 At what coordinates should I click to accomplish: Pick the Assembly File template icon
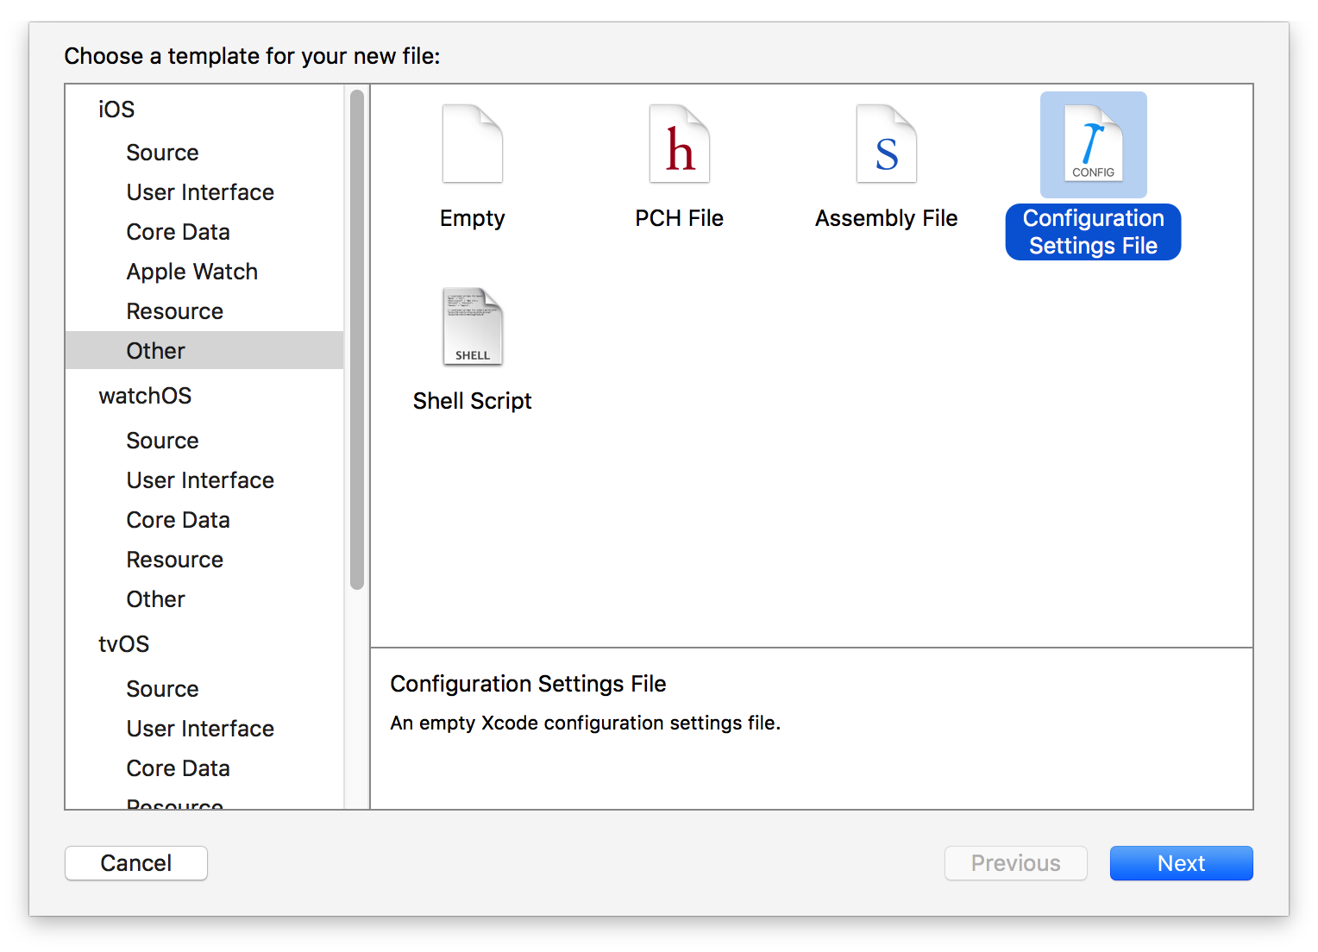coord(886,144)
